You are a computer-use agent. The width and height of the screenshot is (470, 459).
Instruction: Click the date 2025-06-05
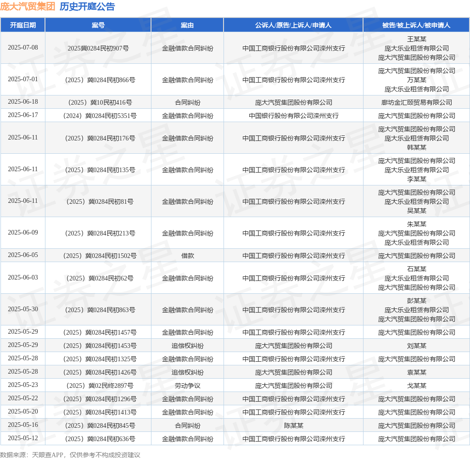pos(23,255)
